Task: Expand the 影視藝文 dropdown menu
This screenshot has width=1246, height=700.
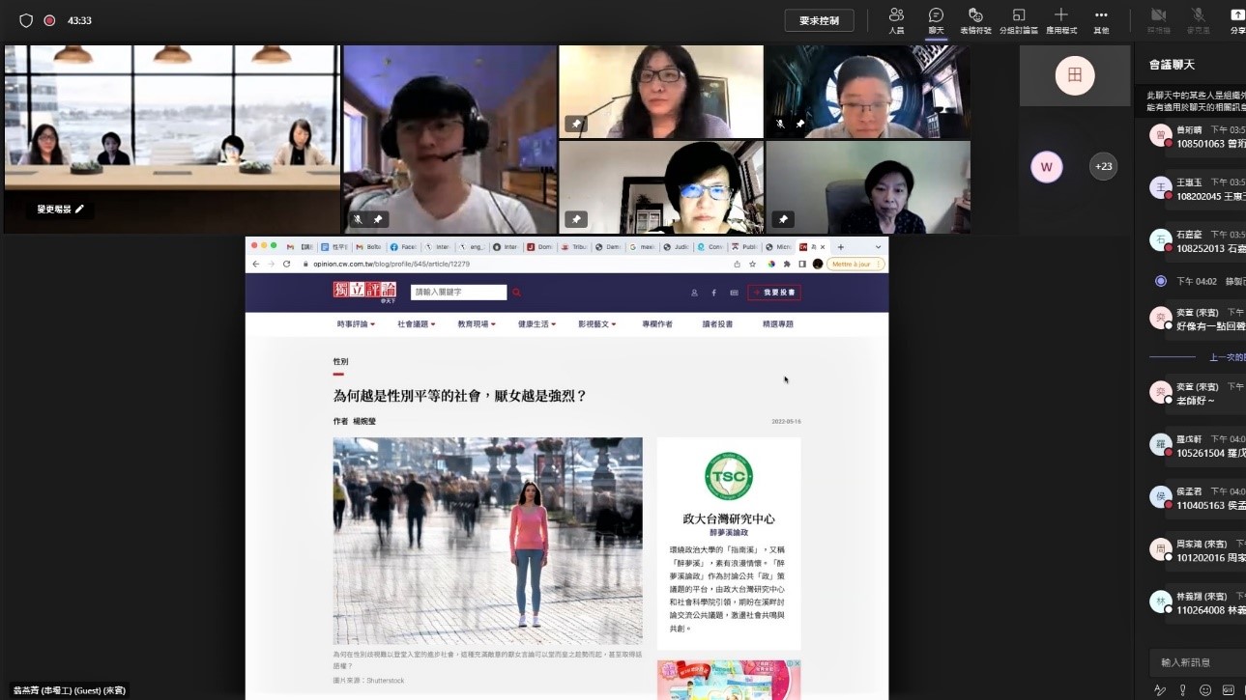Action: click(x=597, y=324)
